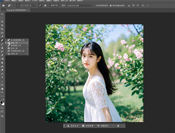Select the Eyedropper tool
Viewport: 175px width, 133px height.
[2, 37]
